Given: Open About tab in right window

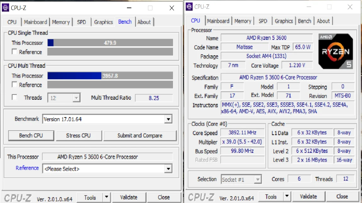Looking at the screenshot, I should coord(323,21).
